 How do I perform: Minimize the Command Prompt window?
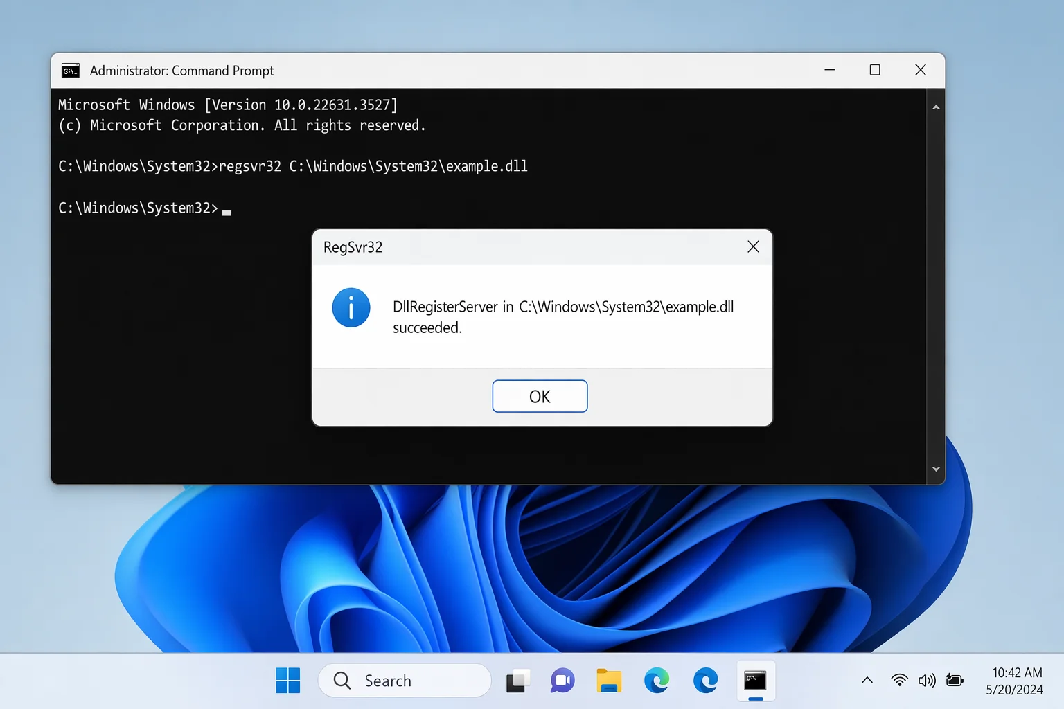[x=830, y=70]
